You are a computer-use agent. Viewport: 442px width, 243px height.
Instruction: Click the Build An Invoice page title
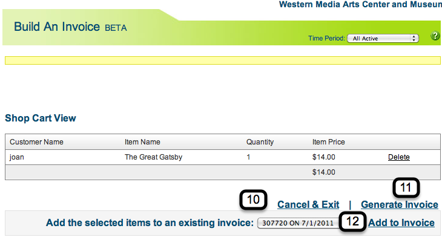[70, 27]
